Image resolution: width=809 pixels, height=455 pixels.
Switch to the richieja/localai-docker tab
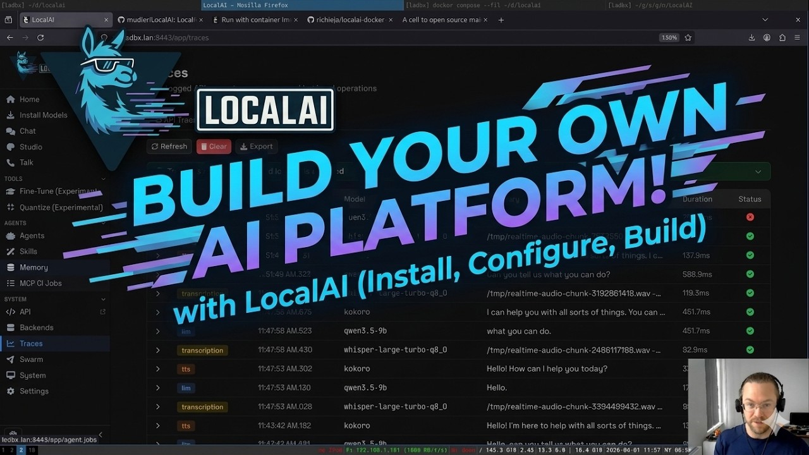point(350,20)
